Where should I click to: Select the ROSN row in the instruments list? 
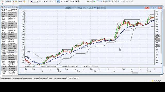click(x=9, y=25)
